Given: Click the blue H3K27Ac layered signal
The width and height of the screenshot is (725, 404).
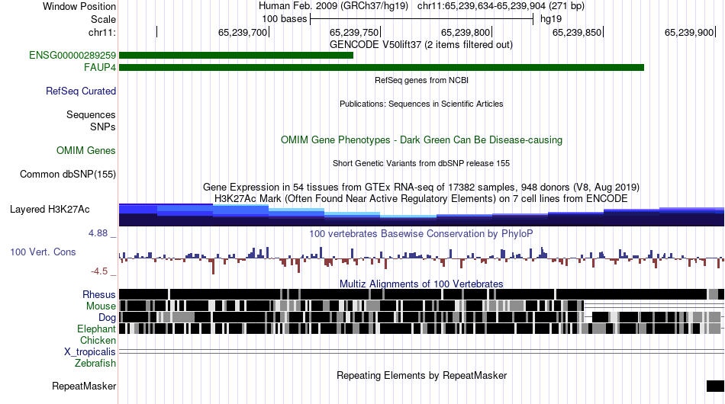Looking at the screenshot, I should coord(421,215).
